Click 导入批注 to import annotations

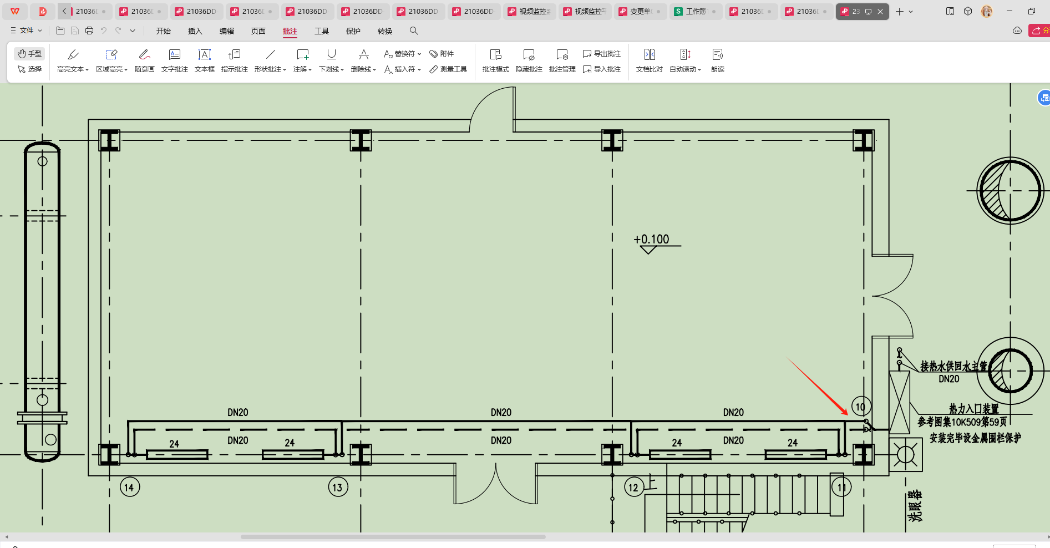602,69
